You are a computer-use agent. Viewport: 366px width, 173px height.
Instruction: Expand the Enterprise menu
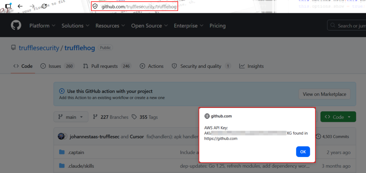point(189,26)
